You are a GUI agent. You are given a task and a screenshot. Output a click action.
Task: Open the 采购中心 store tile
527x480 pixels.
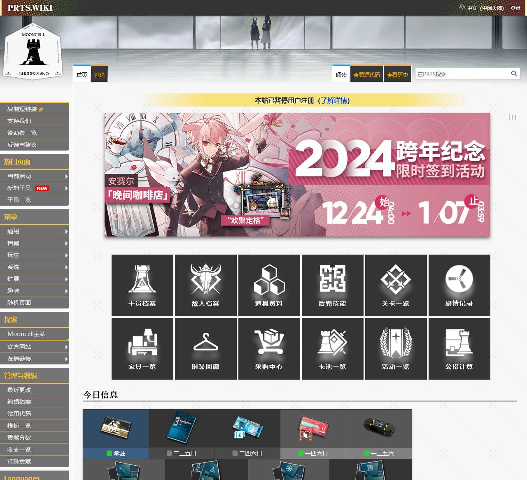click(x=269, y=348)
